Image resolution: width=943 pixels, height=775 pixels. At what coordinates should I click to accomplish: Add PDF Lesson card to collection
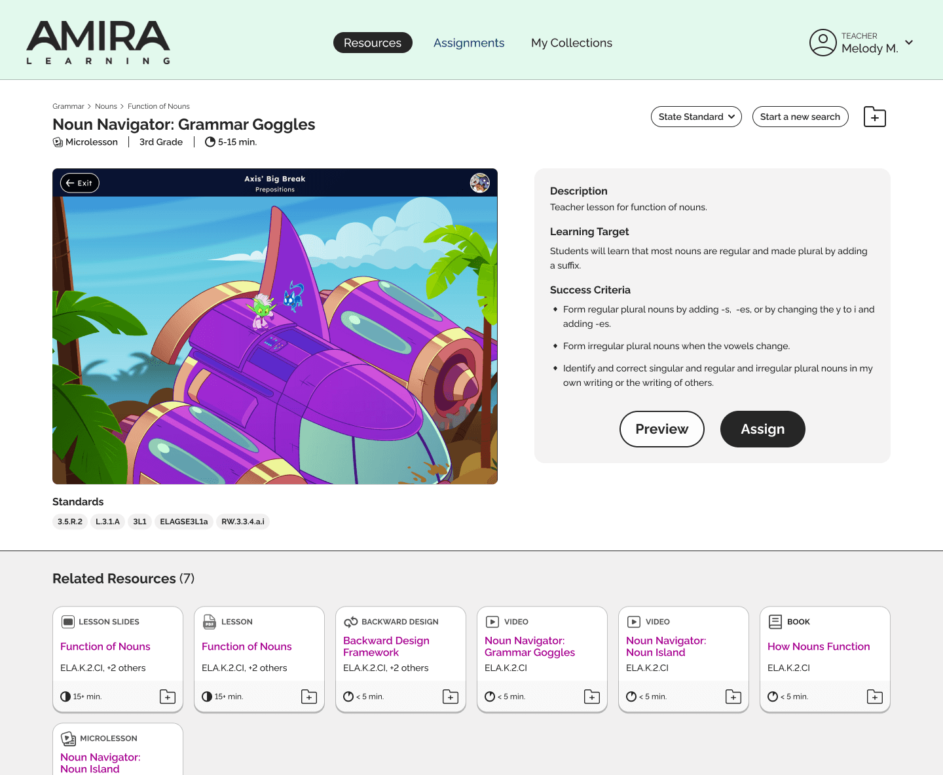(309, 696)
